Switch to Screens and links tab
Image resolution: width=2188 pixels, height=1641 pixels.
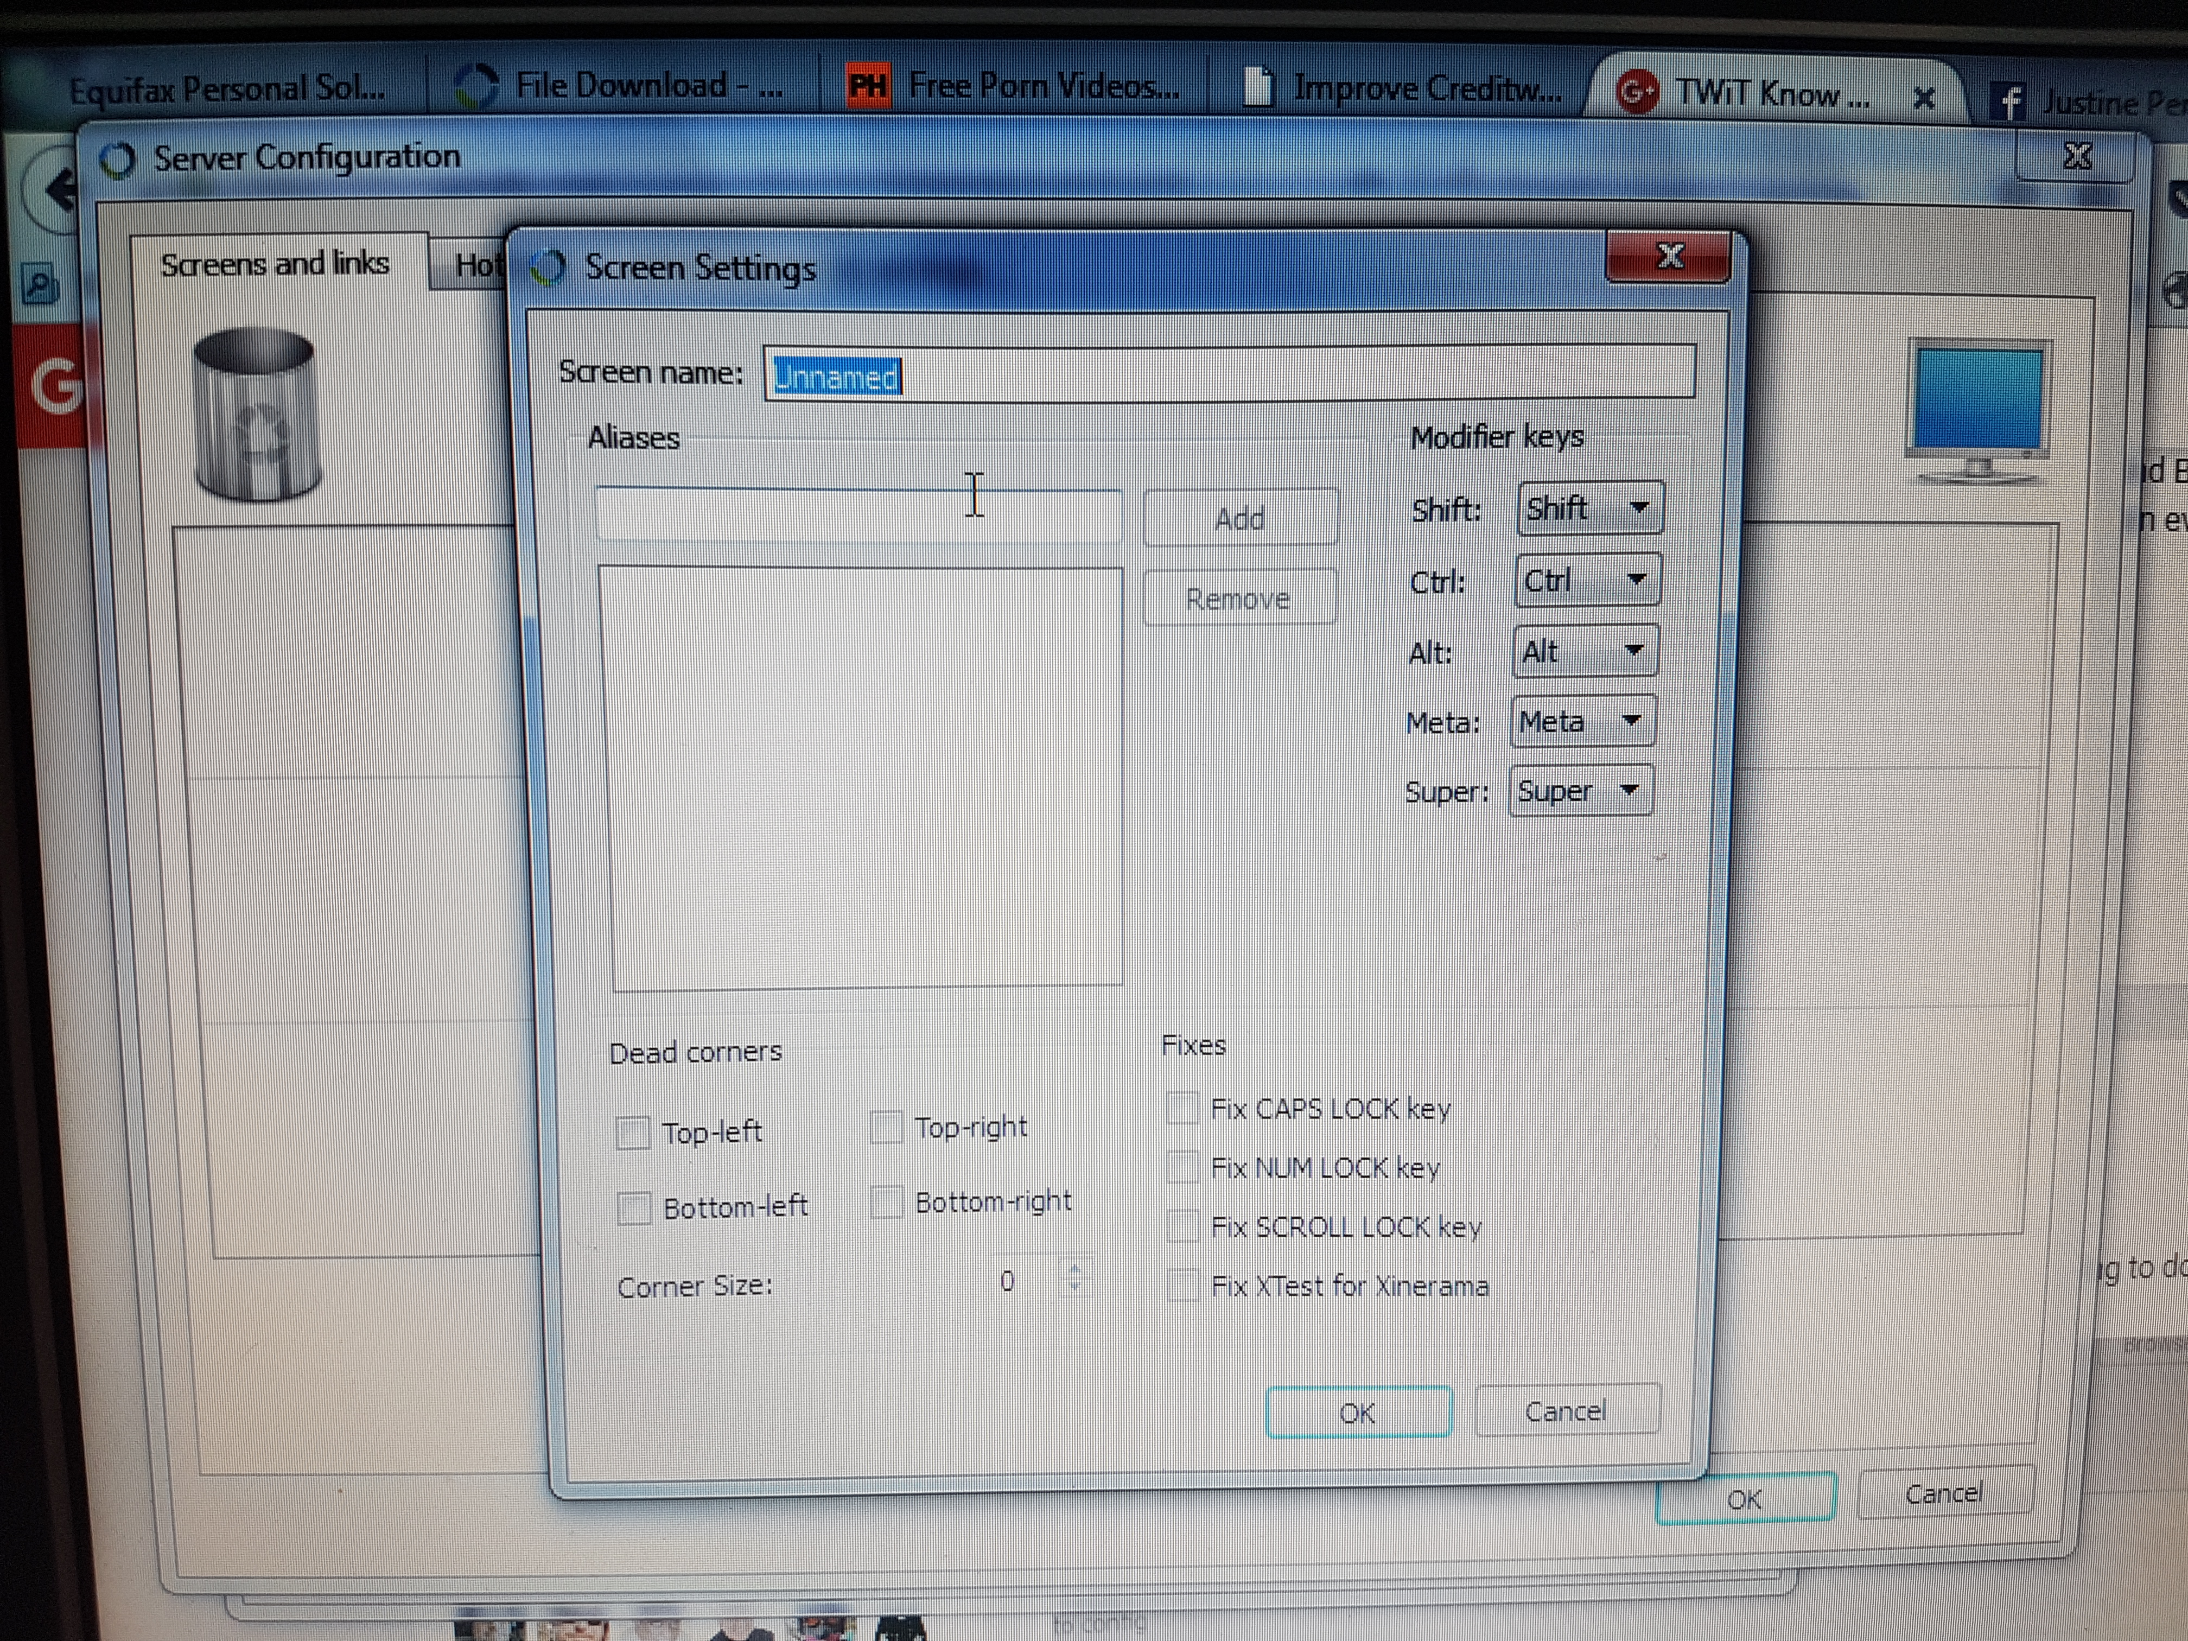(x=275, y=264)
